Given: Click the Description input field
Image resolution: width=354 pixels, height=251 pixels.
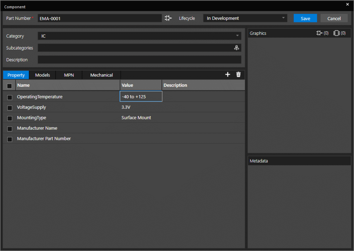Looking at the screenshot, I should [x=139, y=59].
